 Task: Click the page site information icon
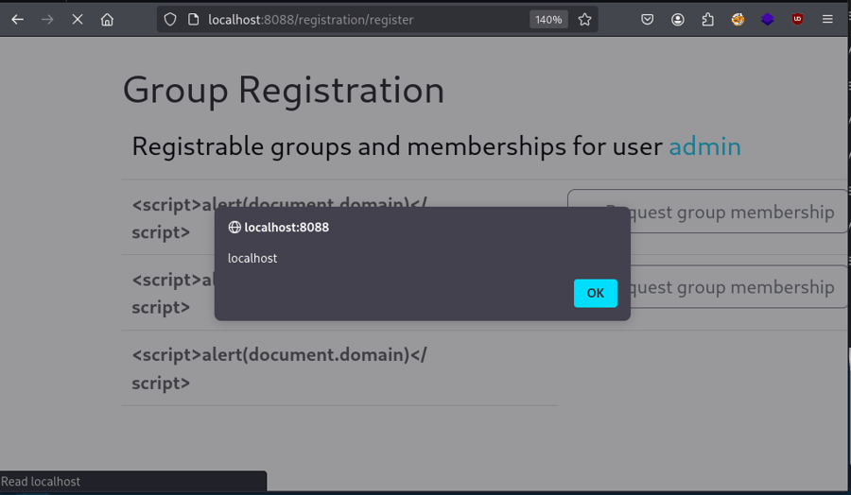point(194,19)
